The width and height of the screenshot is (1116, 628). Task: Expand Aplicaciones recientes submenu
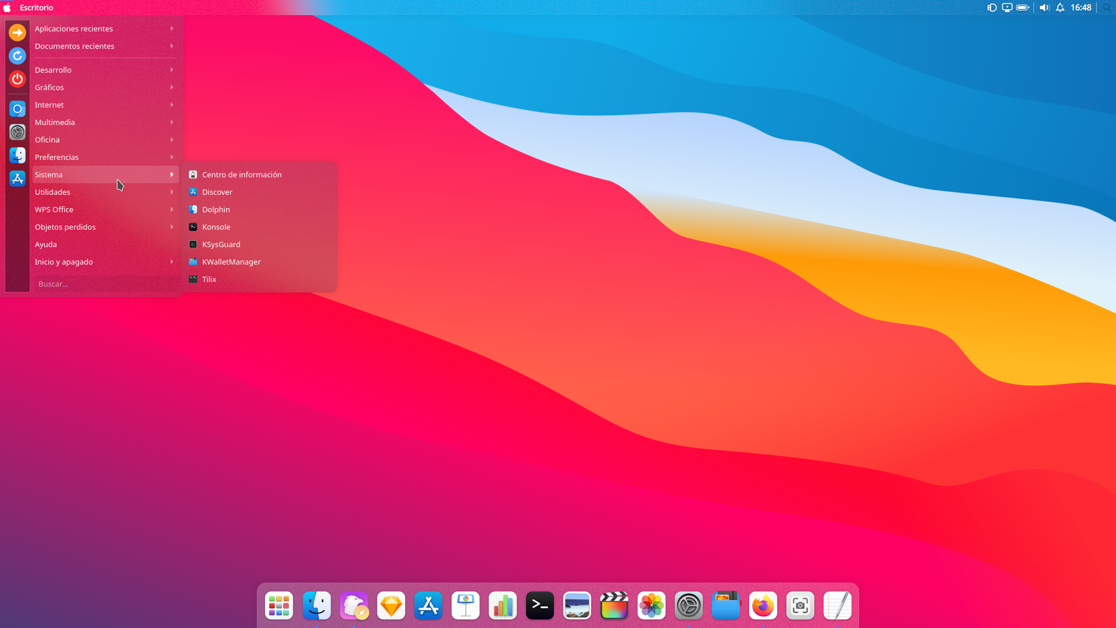105,28
